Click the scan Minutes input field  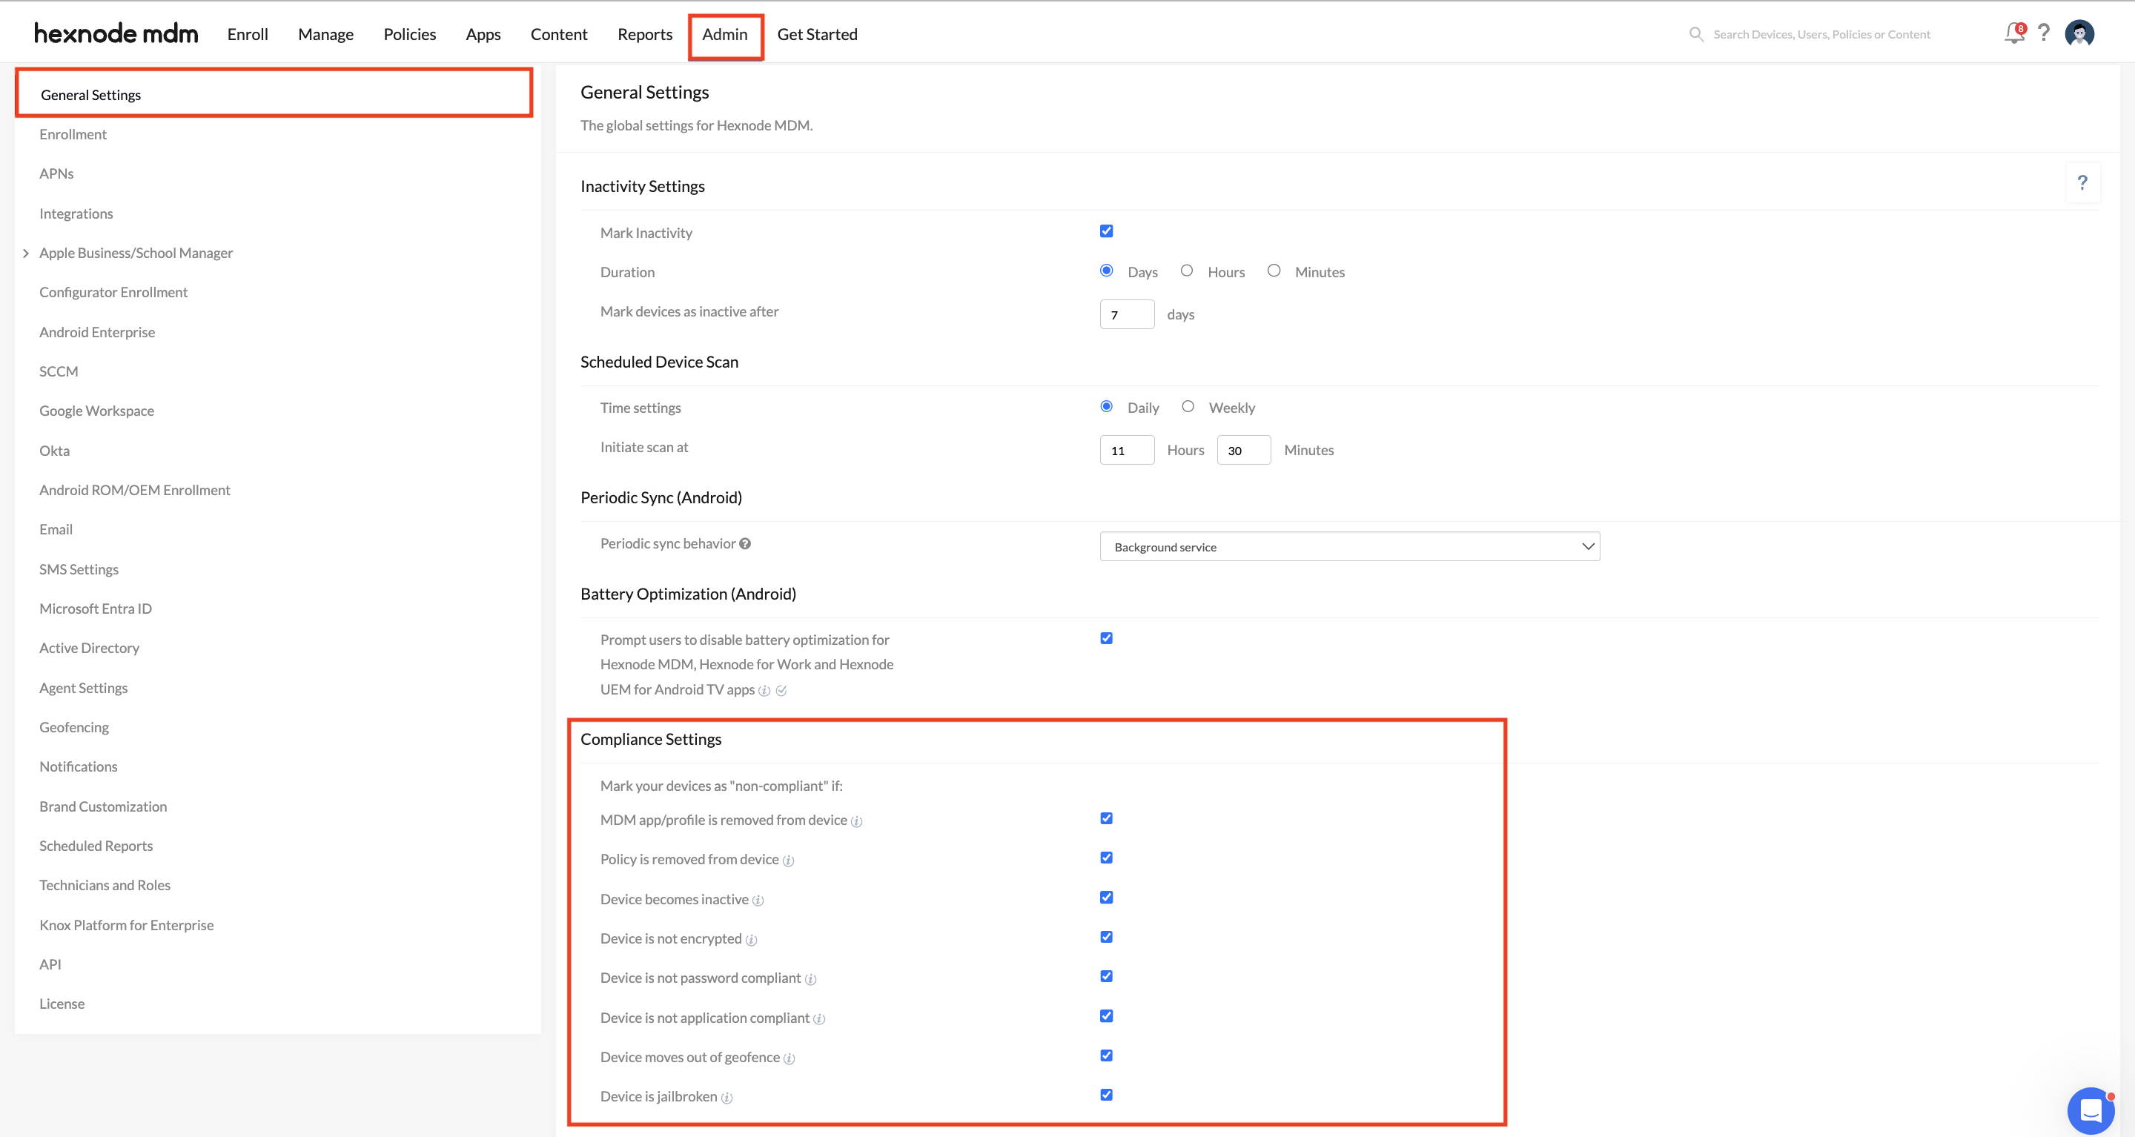(1243, 450)
